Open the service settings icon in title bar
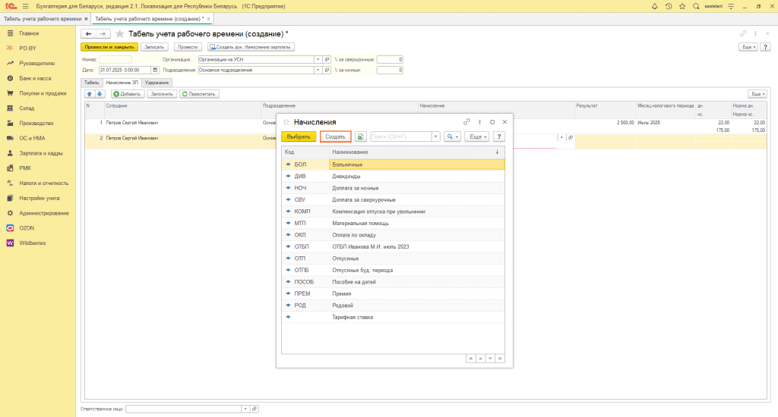 point(731,6)
